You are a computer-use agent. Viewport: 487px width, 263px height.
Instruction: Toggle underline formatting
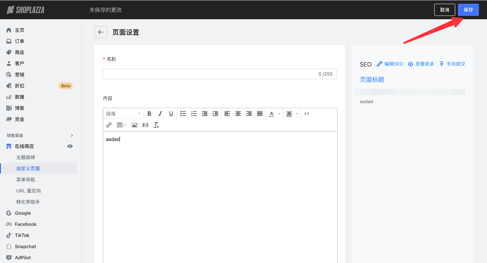(171, 114)
